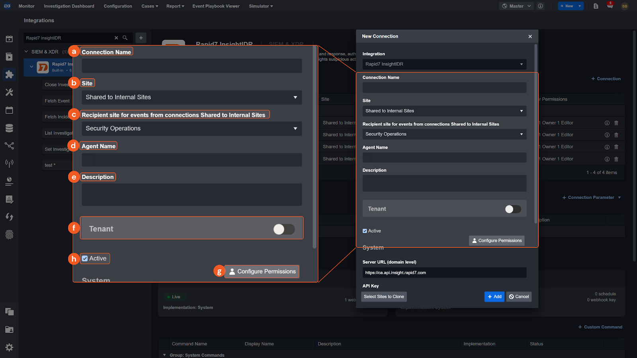Click Cancel in New Connection dialog
This screenshot has width=637, height=358.
pos(519,297)
